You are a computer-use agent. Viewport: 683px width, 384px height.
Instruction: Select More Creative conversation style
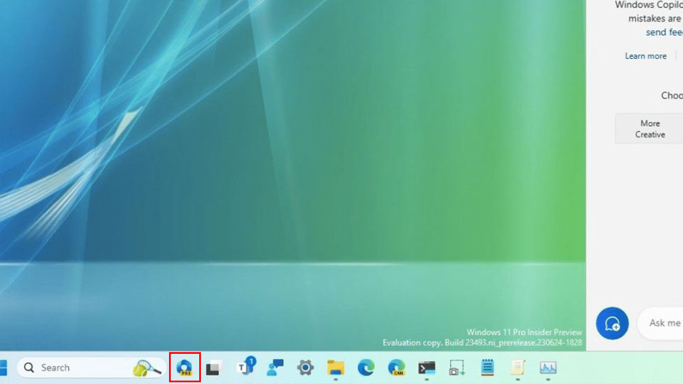(x=650, y=129)
